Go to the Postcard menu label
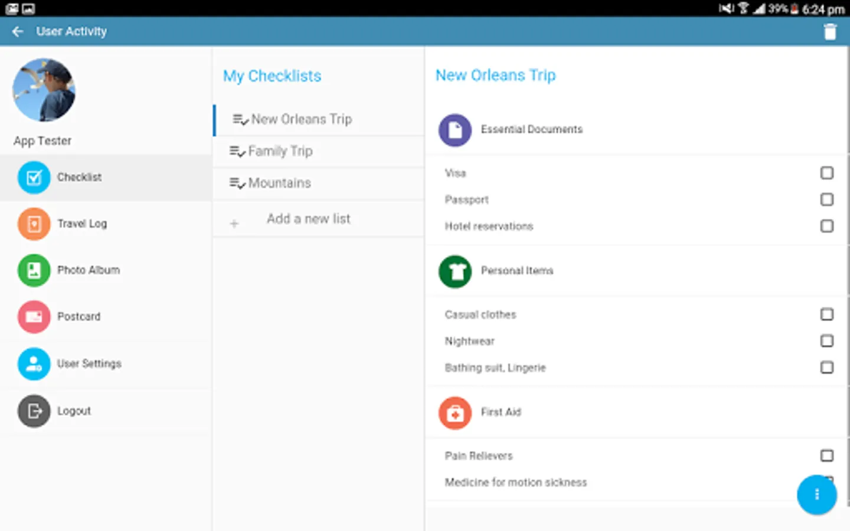The width and height of the screenshot is (850, 531). point(79,317)
